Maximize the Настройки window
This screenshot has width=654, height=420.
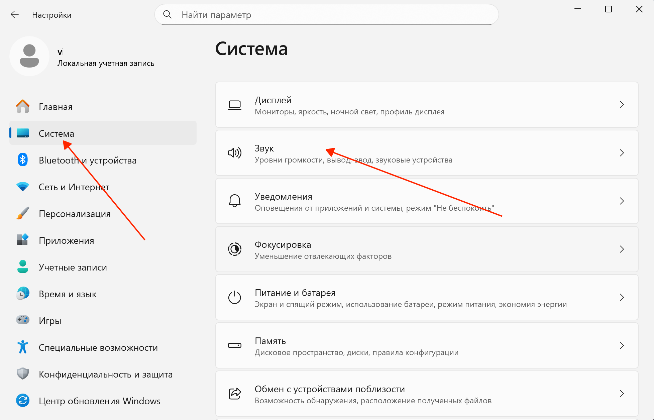coord(609,9)
